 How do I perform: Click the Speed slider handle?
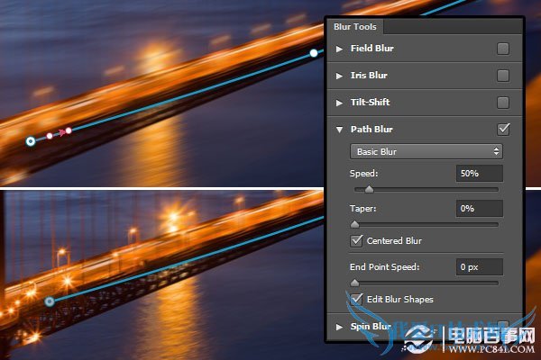(369, 189)
